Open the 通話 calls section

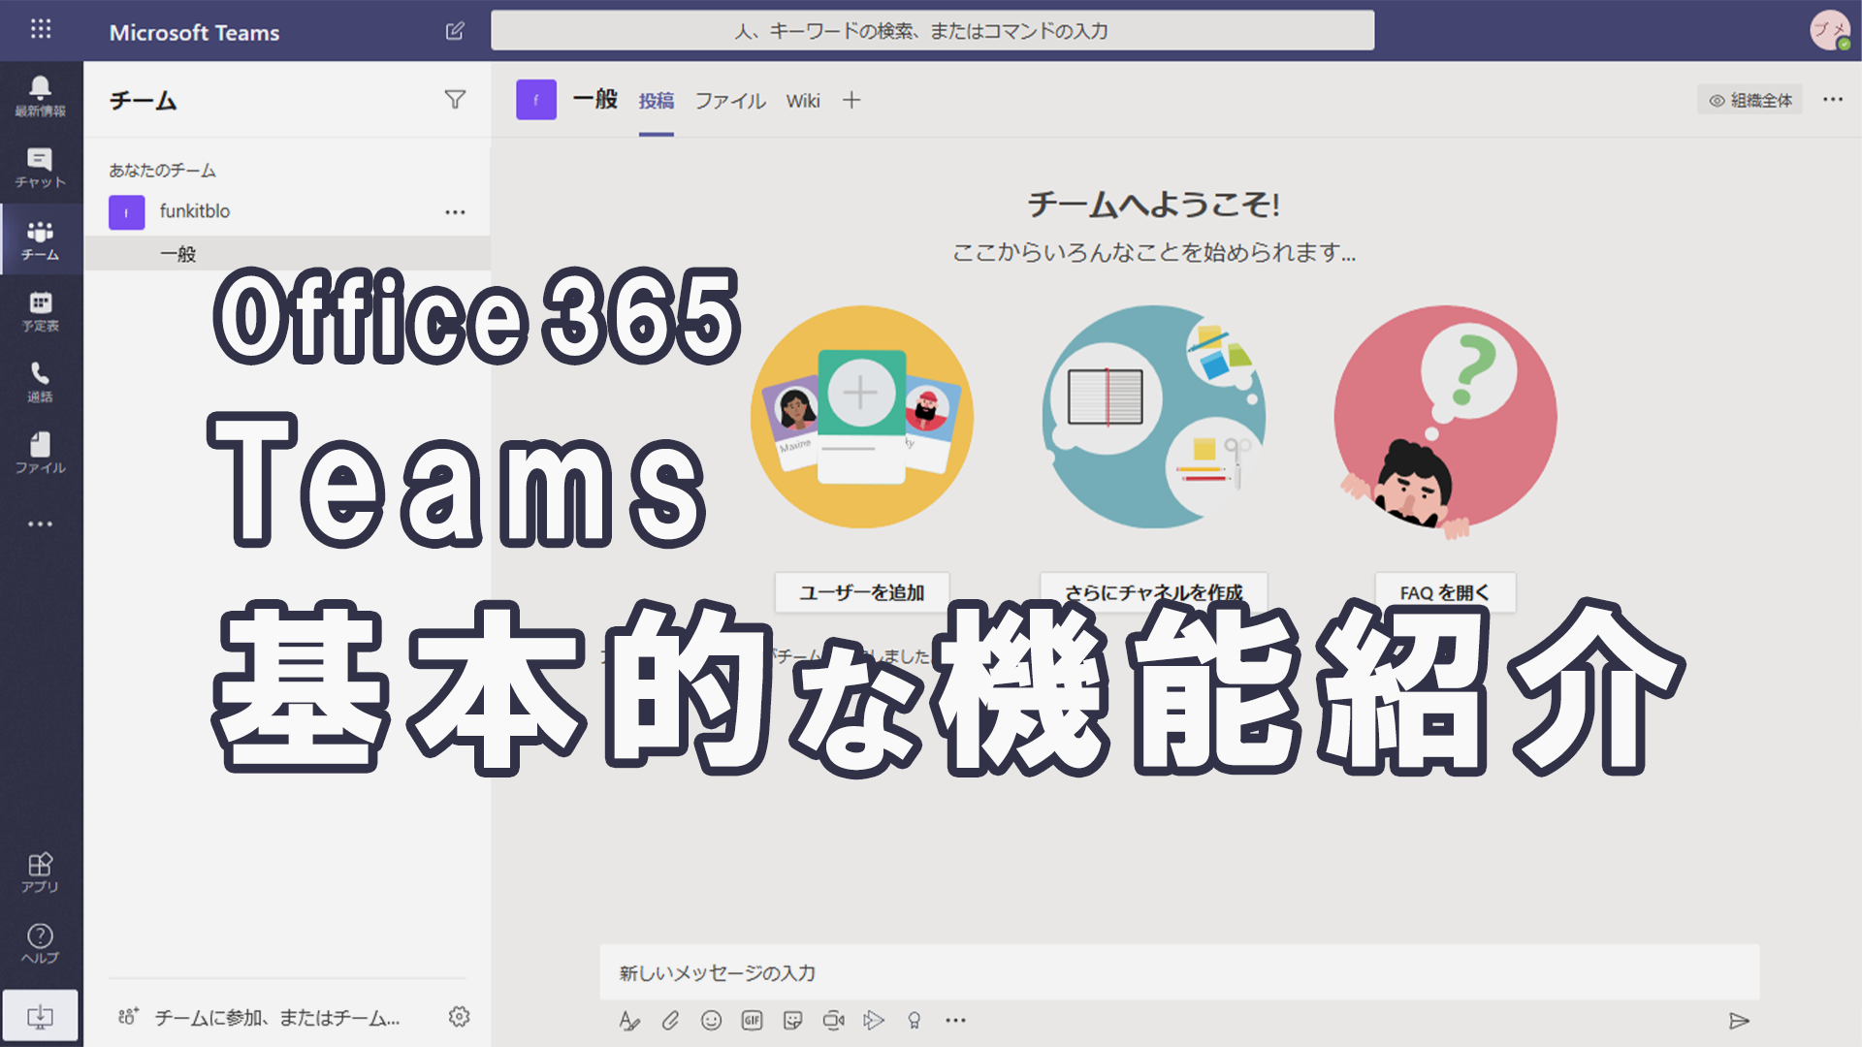40,382
